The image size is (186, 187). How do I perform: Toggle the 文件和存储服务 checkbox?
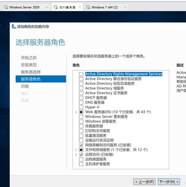(81, 150)
